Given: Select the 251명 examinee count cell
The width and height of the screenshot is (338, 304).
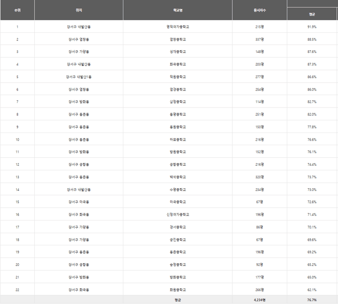Looking at the screenshot, I should pos(260,114).
